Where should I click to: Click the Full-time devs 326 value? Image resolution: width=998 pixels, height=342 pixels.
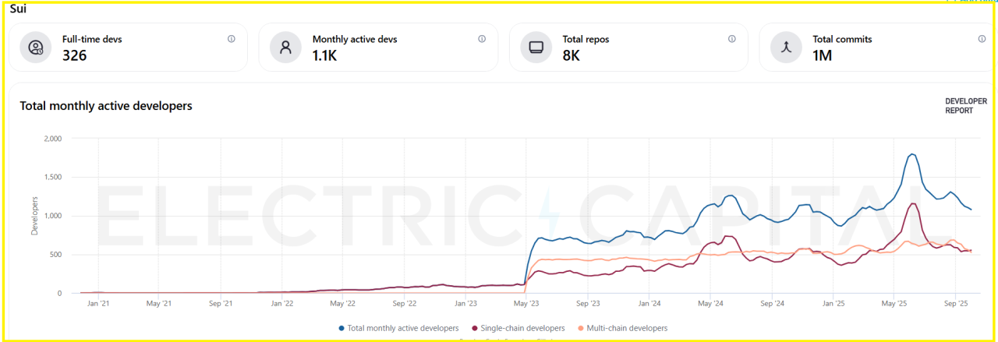75,55
